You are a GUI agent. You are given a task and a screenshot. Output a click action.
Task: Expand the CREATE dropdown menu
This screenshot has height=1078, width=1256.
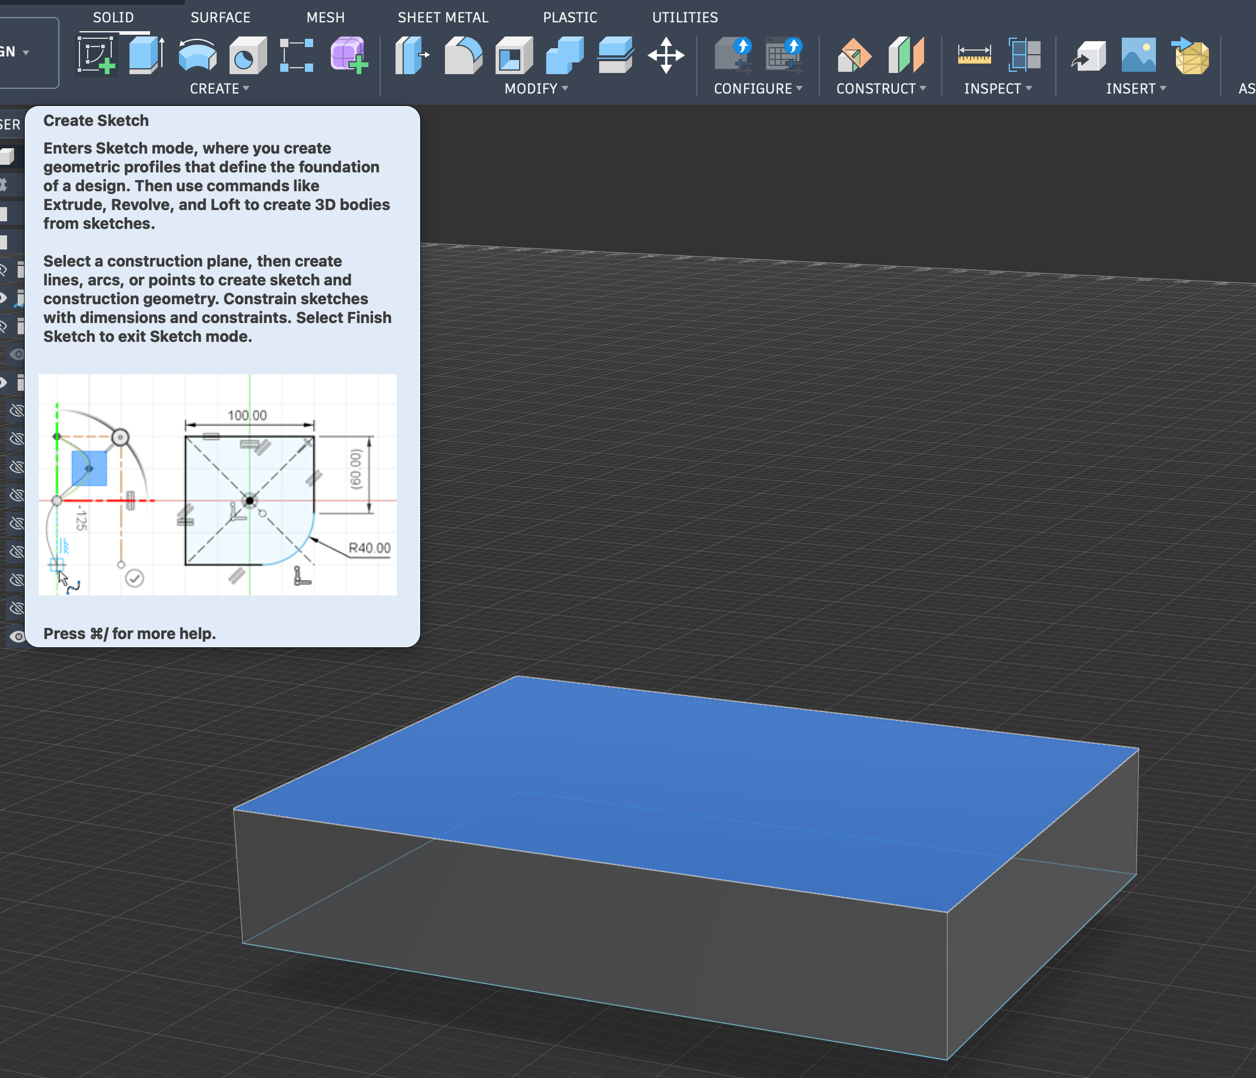(220, 88)
